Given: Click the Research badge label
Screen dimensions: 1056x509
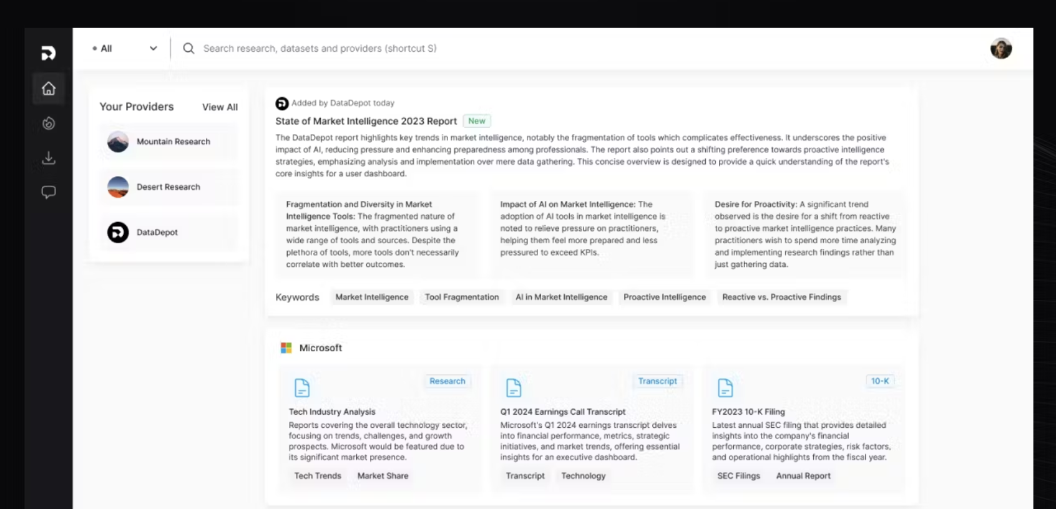Looking at the screenshot, I should [x=447, y=381].
